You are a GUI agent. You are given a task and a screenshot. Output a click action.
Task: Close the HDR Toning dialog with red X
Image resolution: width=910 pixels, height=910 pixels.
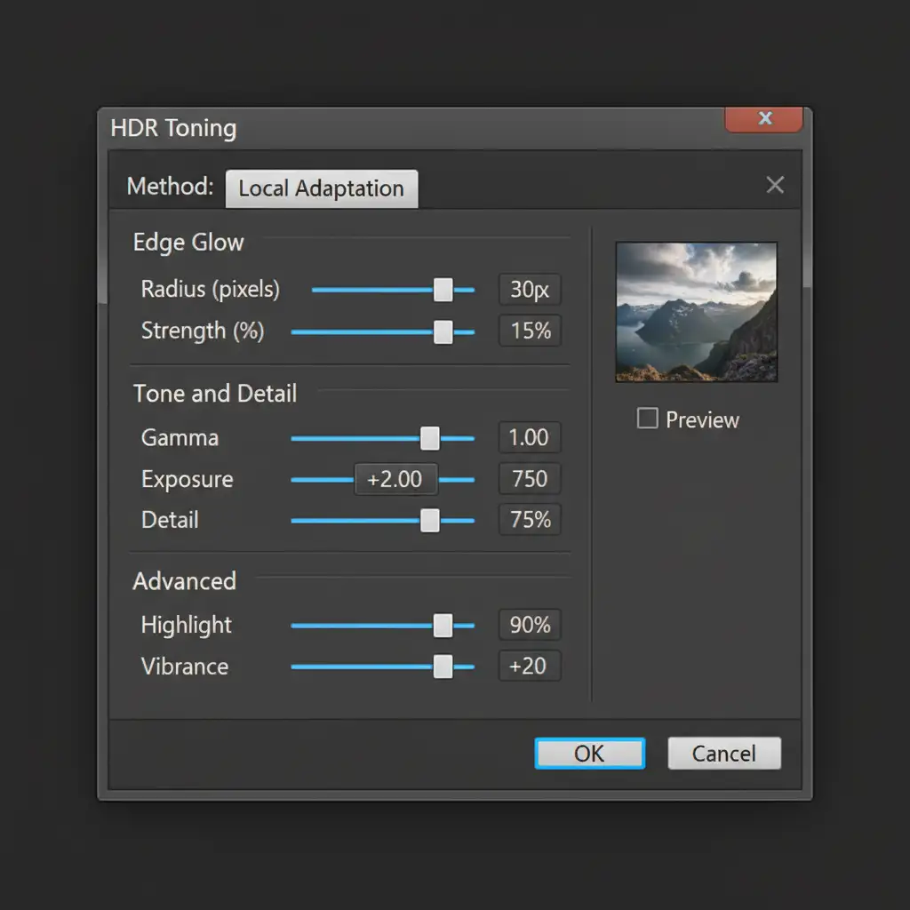pos(764,119)
